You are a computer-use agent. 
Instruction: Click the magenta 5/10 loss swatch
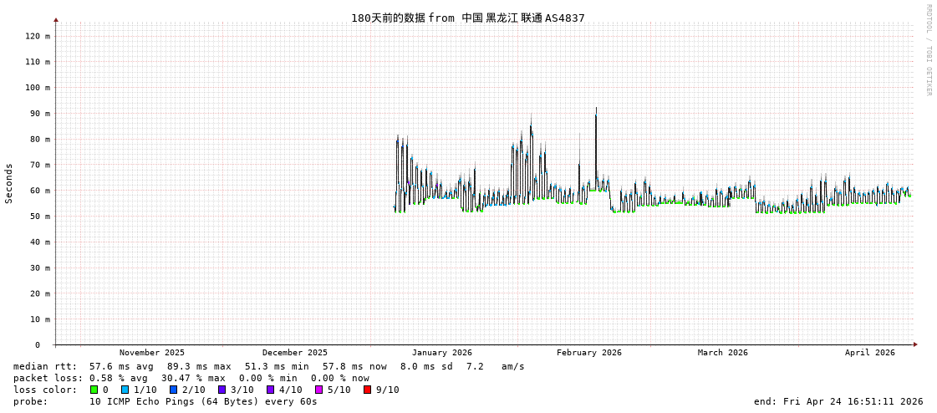click(x=319, y=390)
